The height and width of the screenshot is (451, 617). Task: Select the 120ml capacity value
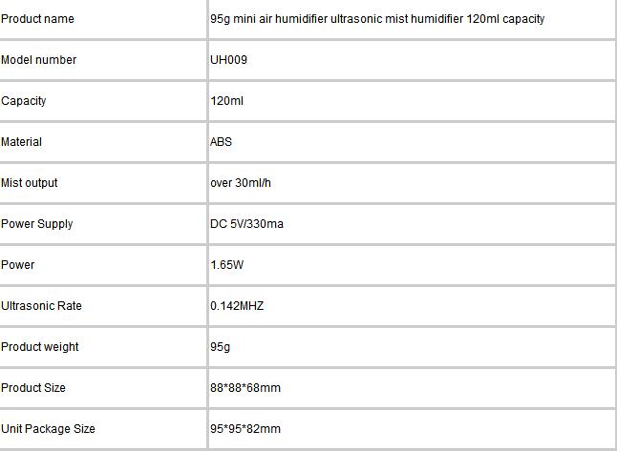coord(226,101)
